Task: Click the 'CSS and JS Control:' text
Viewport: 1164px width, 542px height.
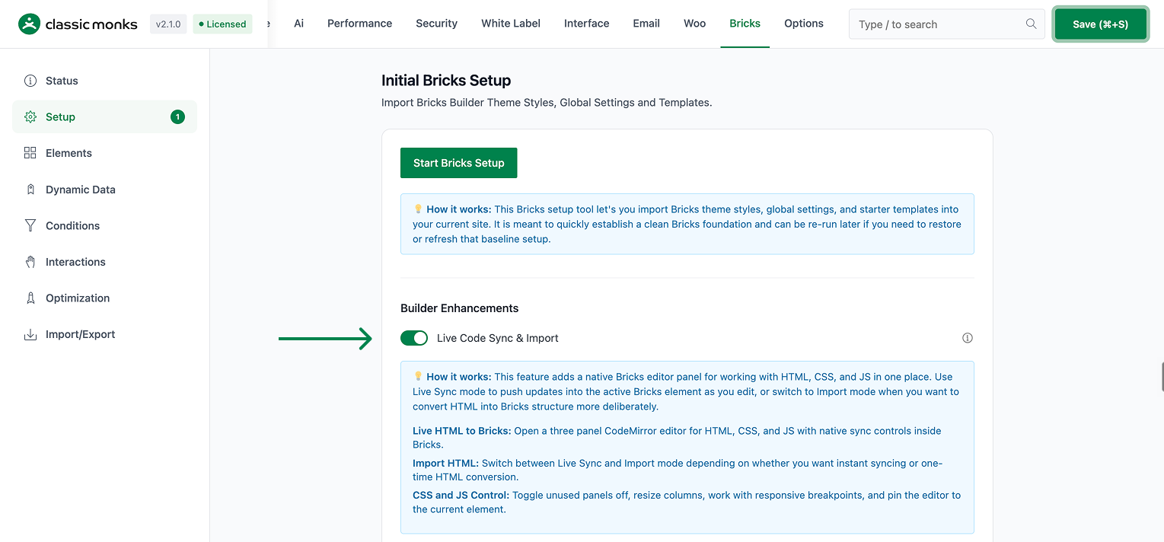Action: [x=461, y=495]
